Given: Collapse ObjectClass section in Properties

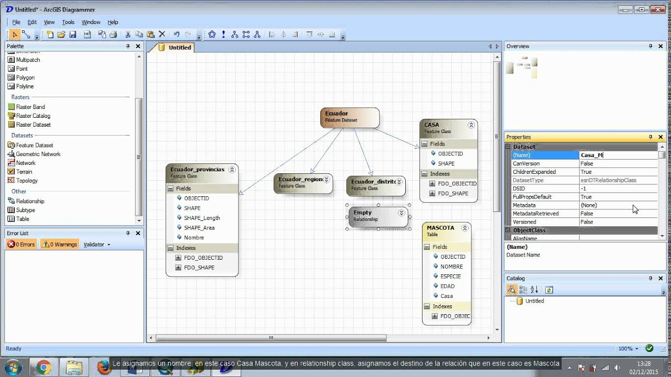Looking at the screenshot, I should [507, 230].
